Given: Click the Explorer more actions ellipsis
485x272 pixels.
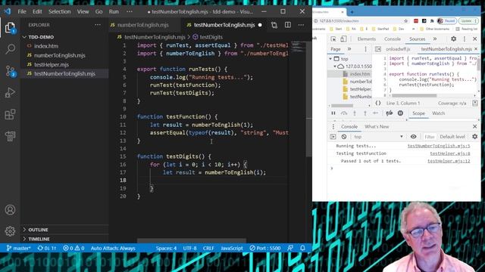Looking at the screenshot, I should tap(98, 25).
